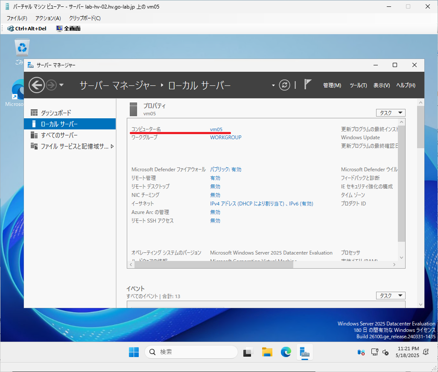Viewport: 438px width, 372px height.
Task: Click the すべてのサーバー icon
Action: (x=34, y=135)
